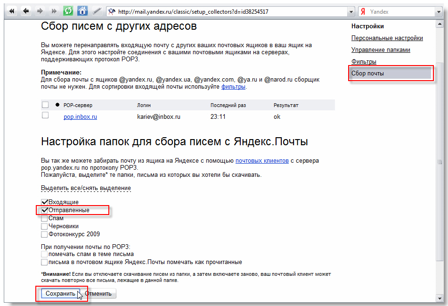Click scrollbar down arrow
Viewport: 448px width, 306px height.
[x=440, y=298]
